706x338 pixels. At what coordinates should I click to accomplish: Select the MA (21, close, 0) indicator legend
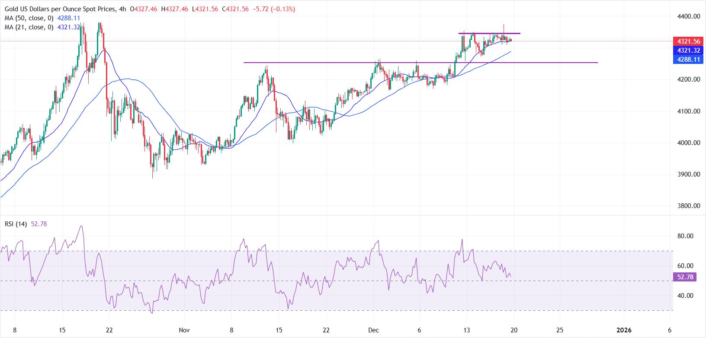tap(28, 27)
